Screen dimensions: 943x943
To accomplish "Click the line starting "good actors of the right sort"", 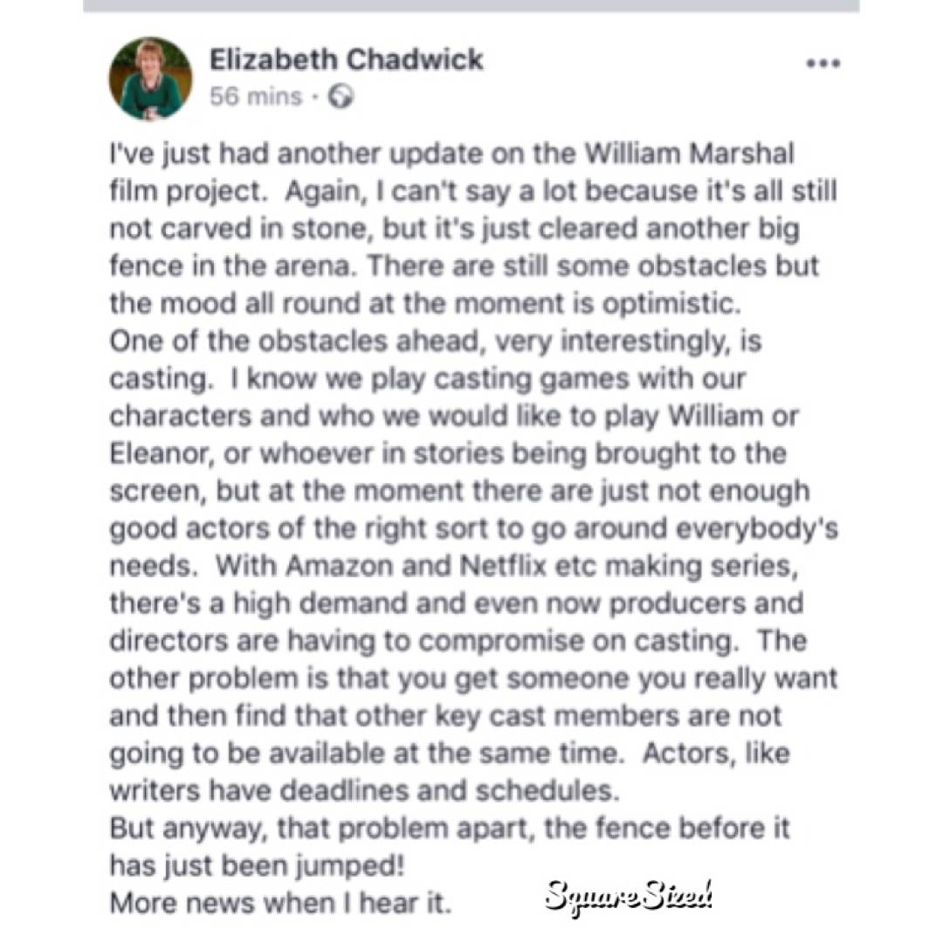I will [473, 528].
